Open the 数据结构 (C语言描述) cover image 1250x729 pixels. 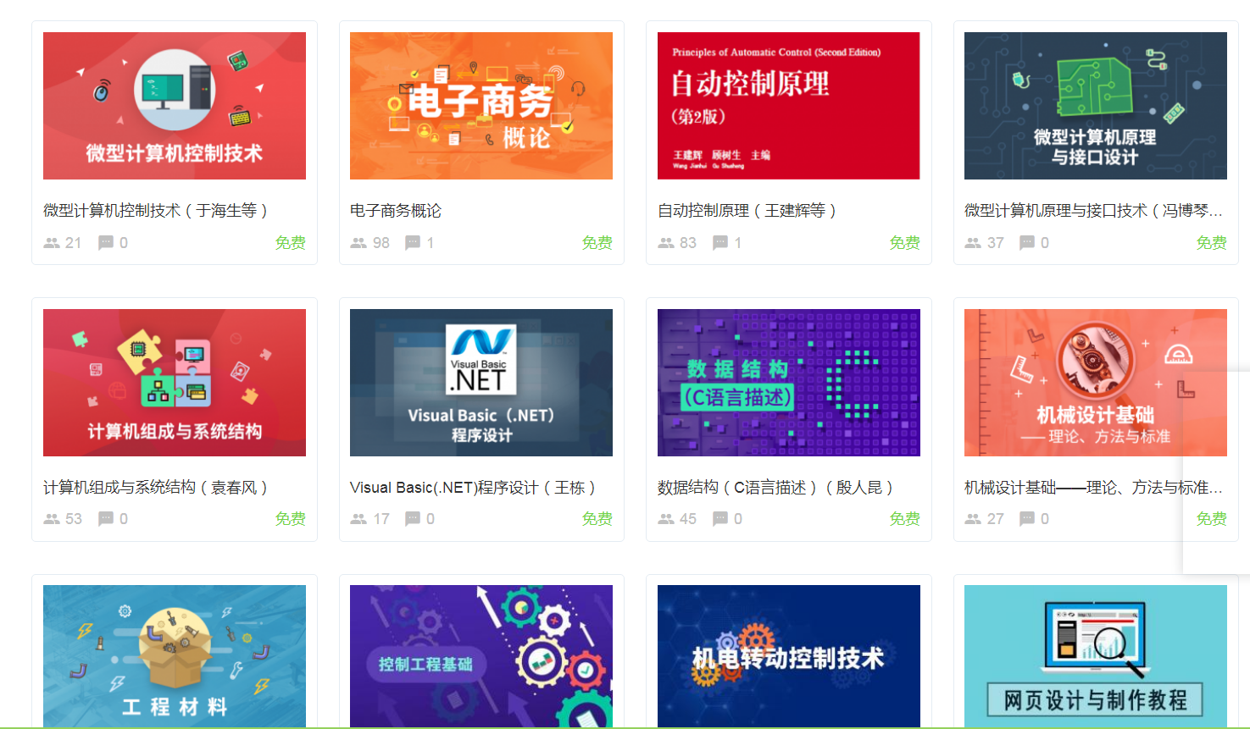point(789,383)
